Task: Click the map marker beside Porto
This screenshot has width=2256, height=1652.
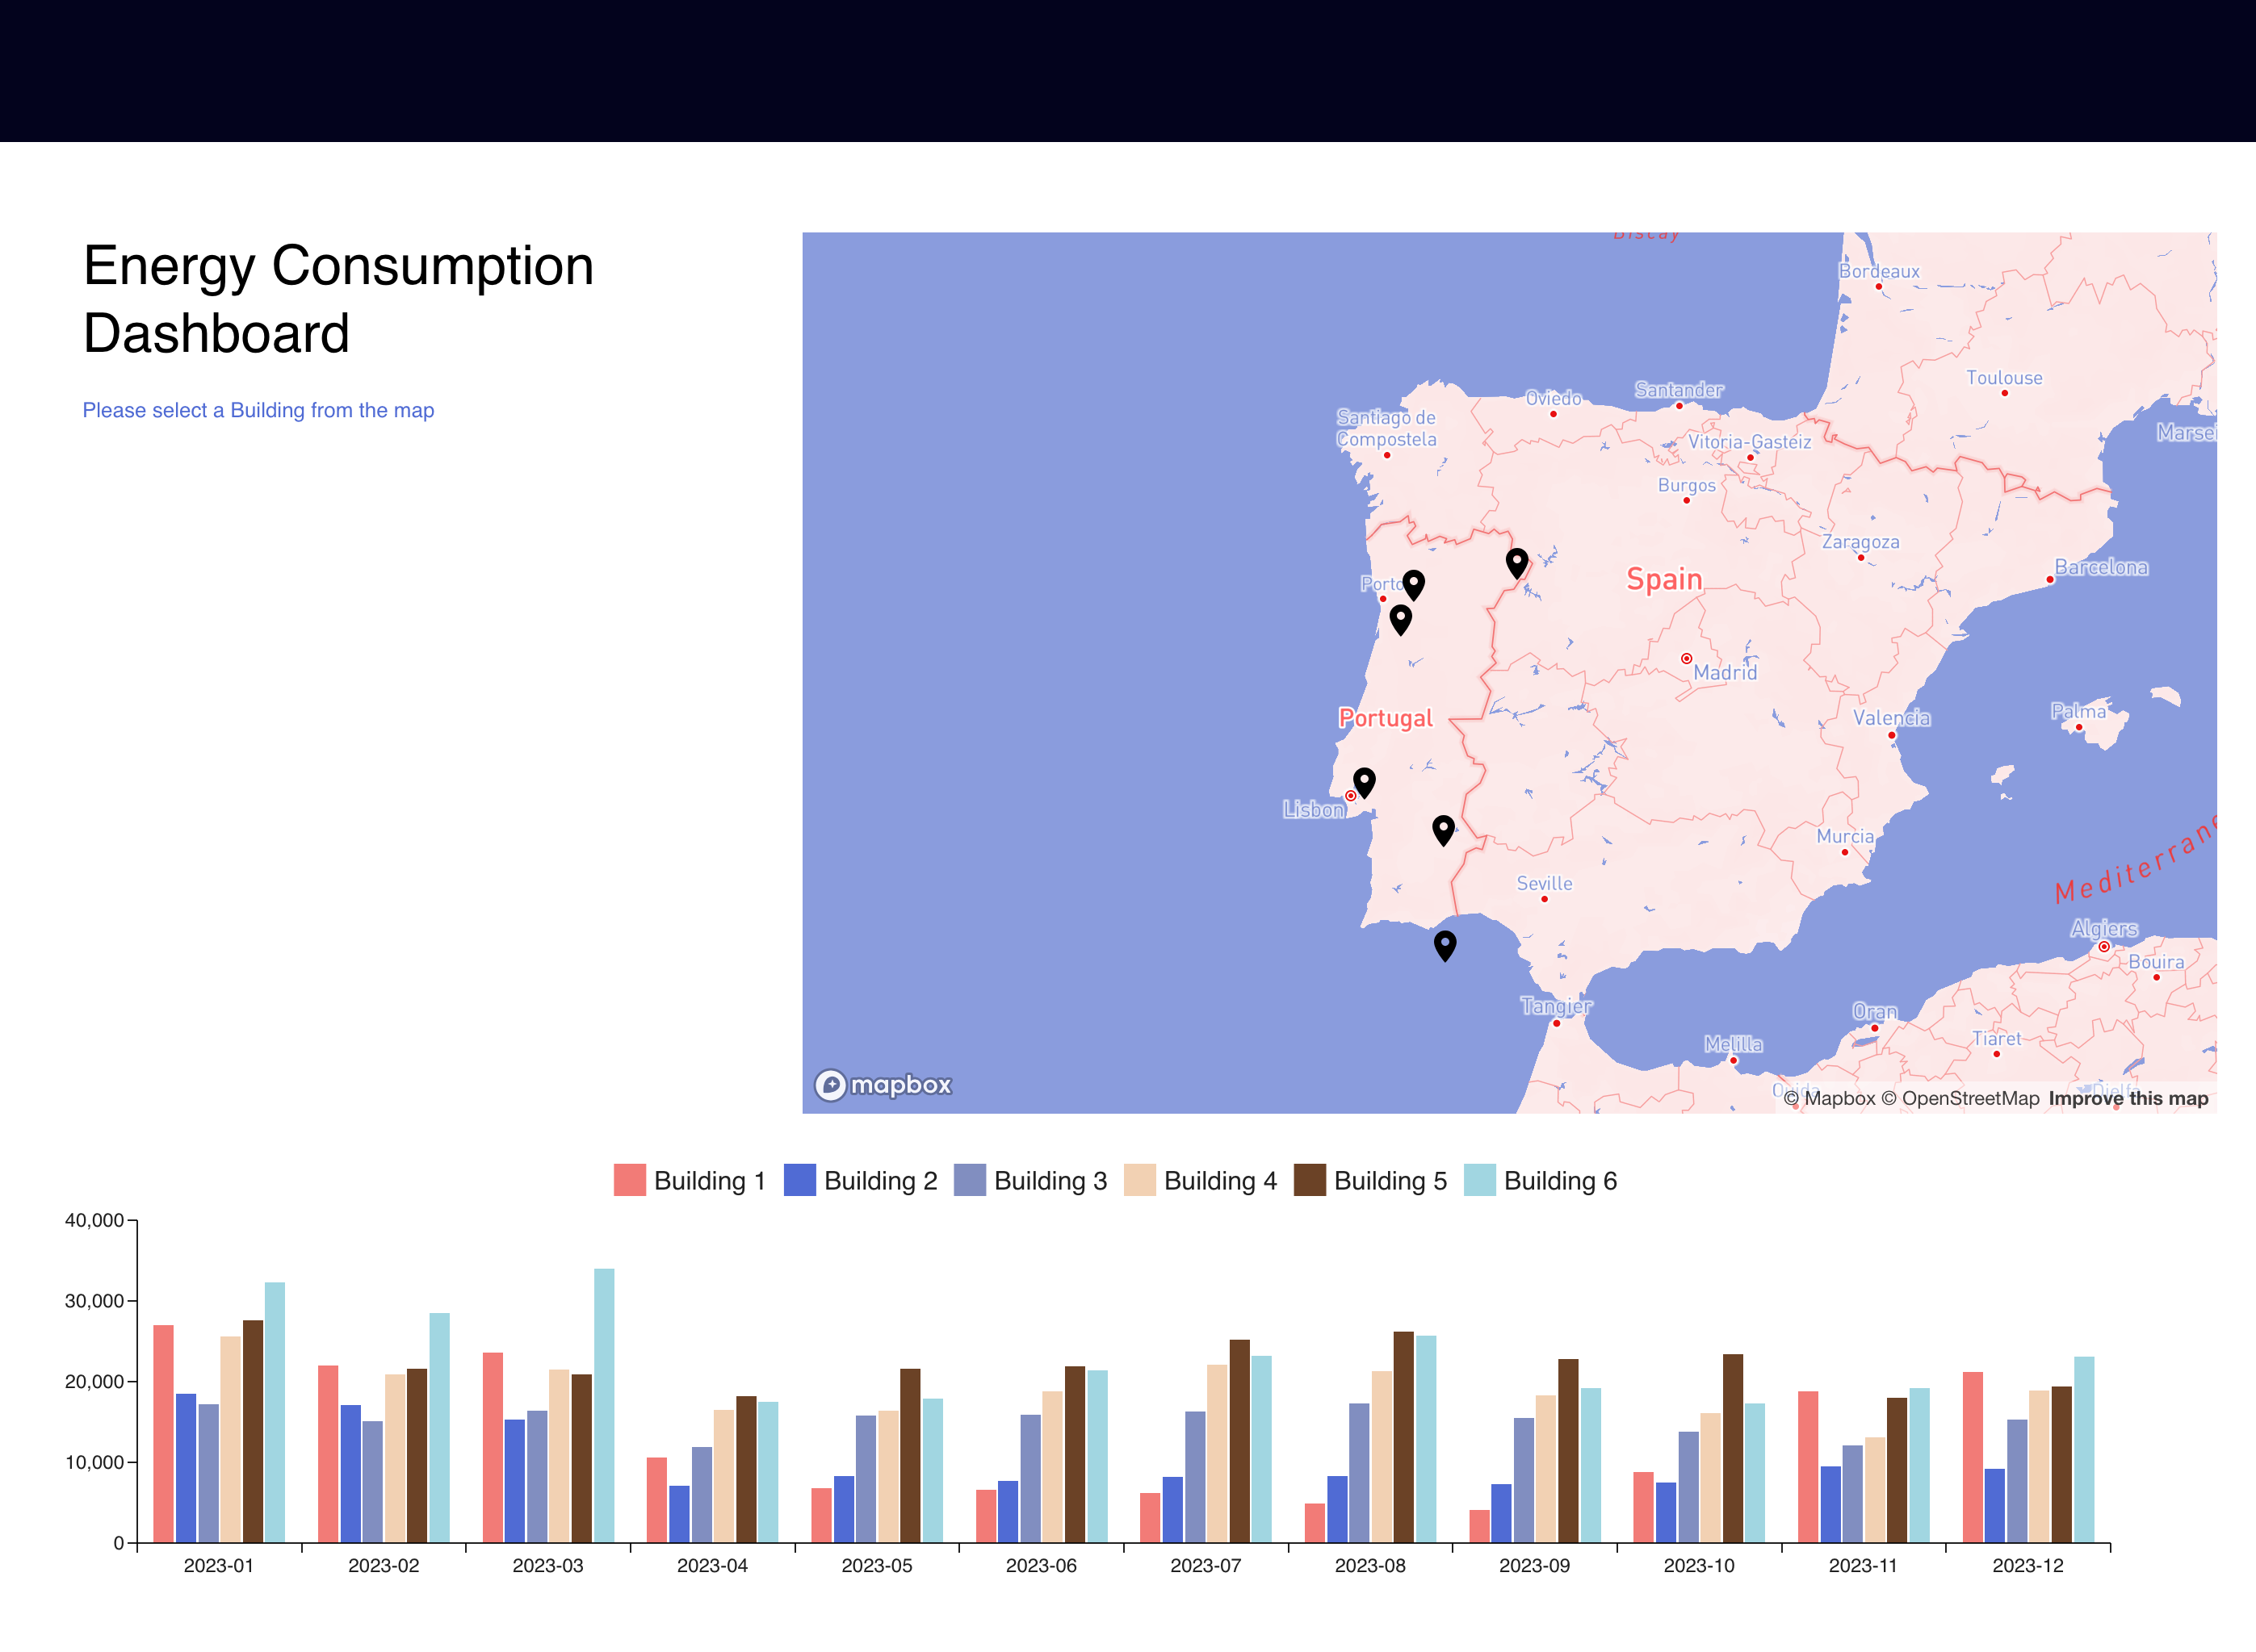Action: coord(1413,584)
